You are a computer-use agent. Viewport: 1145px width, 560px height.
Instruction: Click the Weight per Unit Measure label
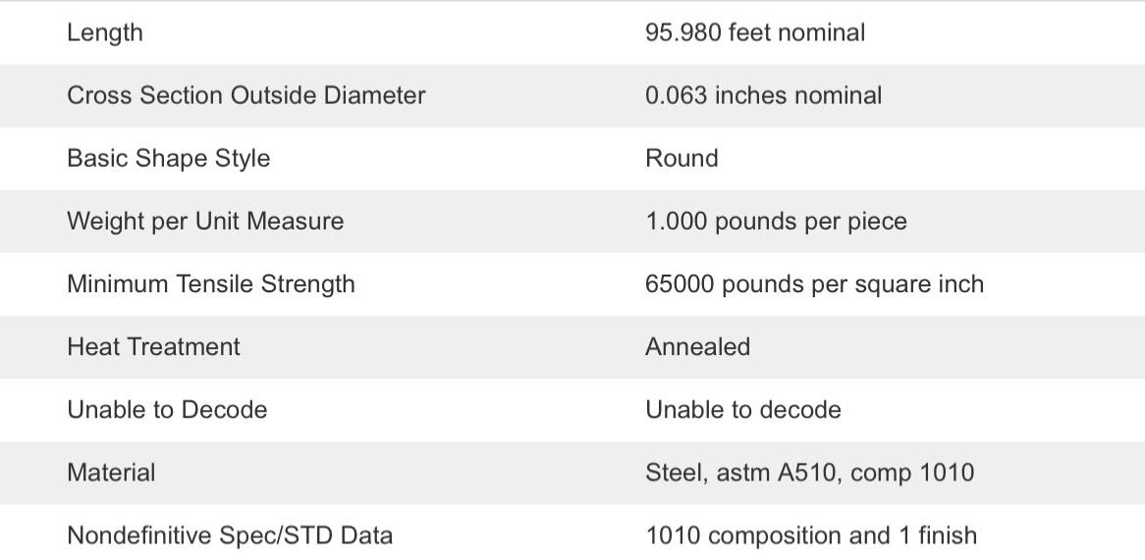205,221
